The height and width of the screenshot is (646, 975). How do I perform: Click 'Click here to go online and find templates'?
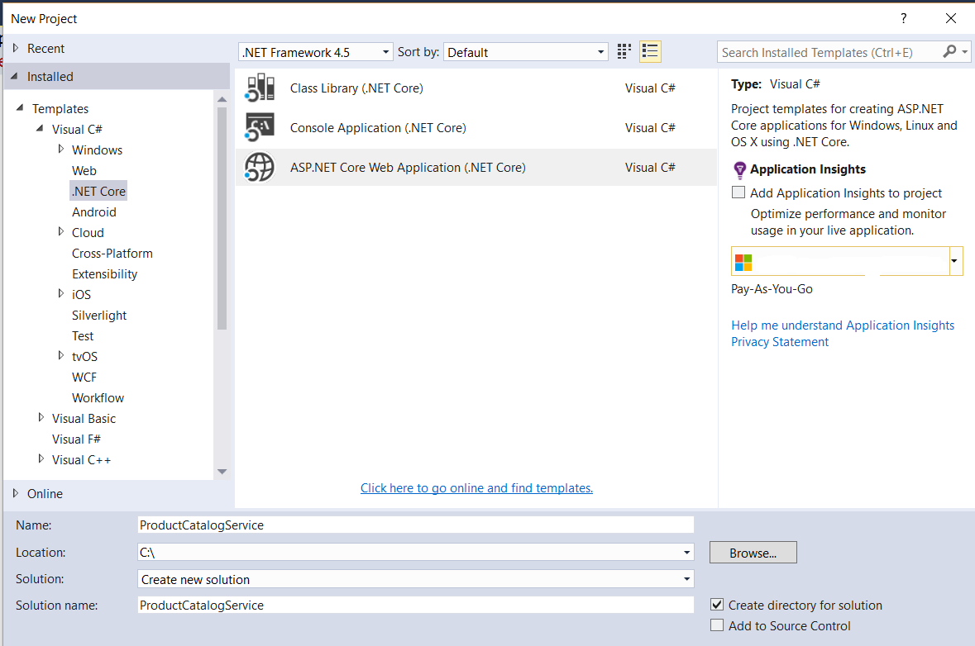pos(476,488)
